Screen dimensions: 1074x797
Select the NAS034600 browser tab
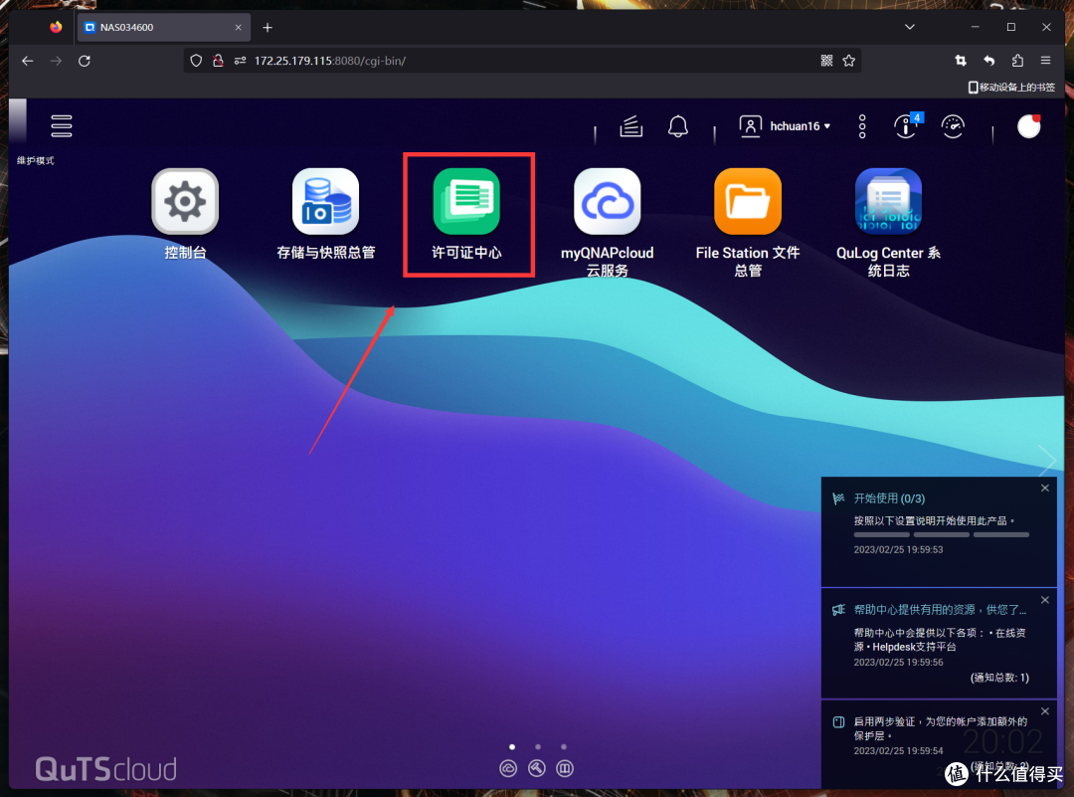click(164, 28)
